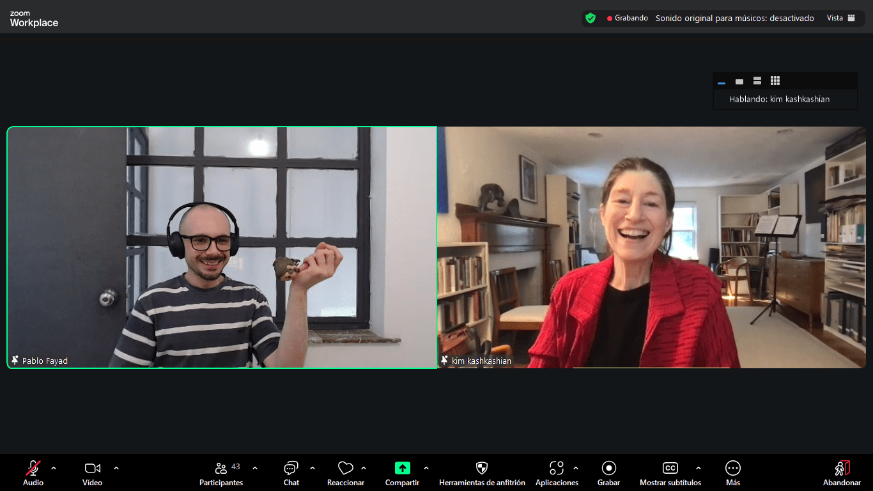Open the Chat panel
This screenshot has width=873, height=491.
291,469
